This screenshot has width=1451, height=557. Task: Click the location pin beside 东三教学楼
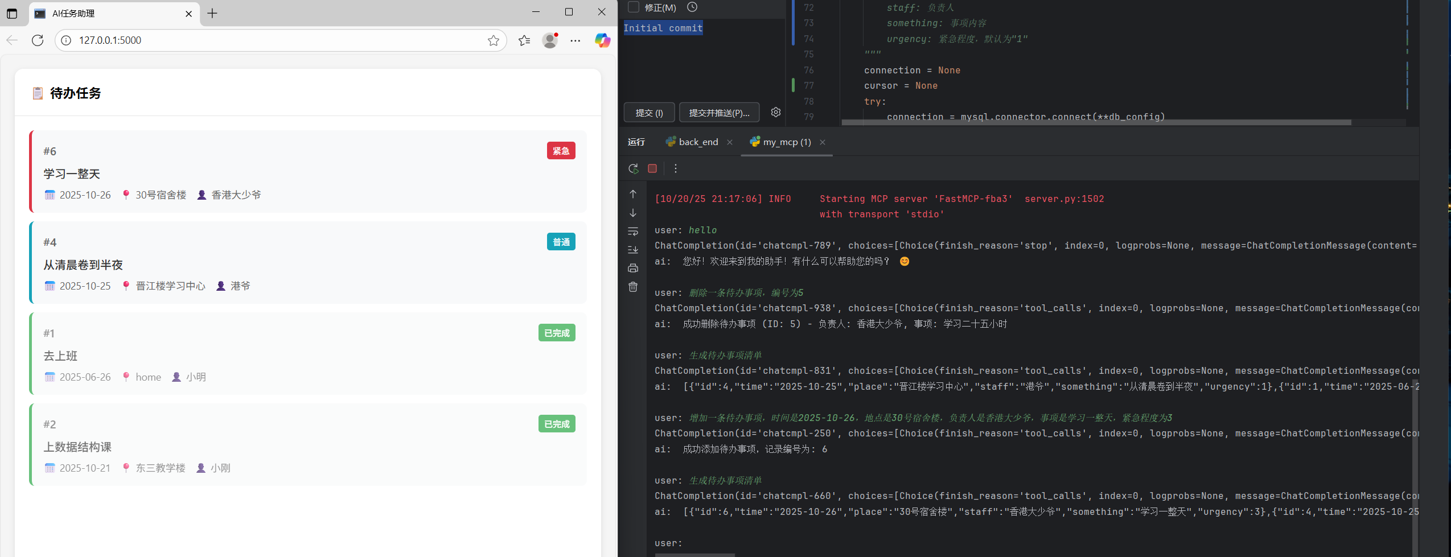(x=126, y=468)
